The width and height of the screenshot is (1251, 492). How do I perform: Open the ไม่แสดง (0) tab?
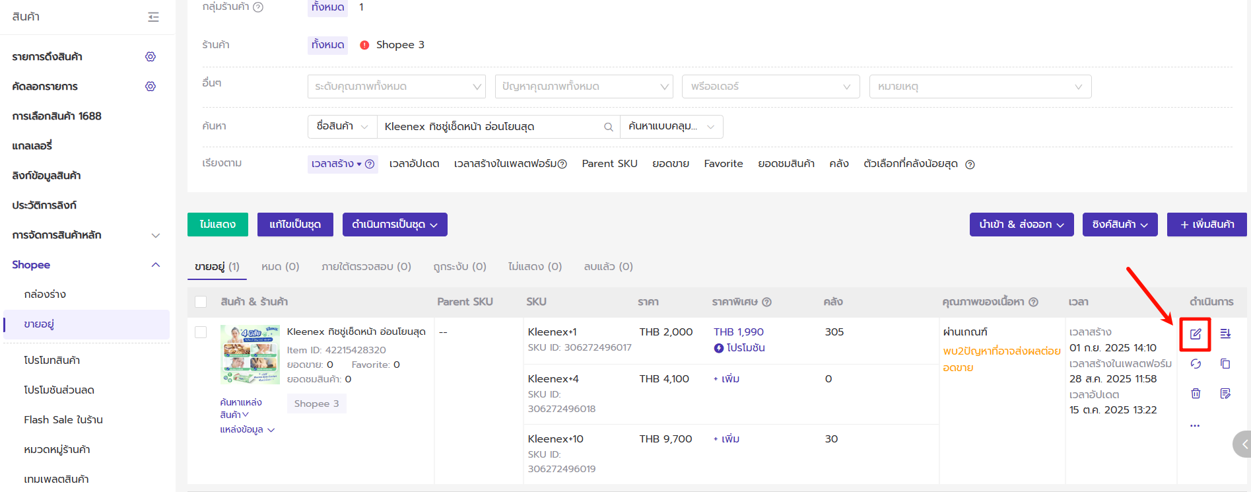535,267
